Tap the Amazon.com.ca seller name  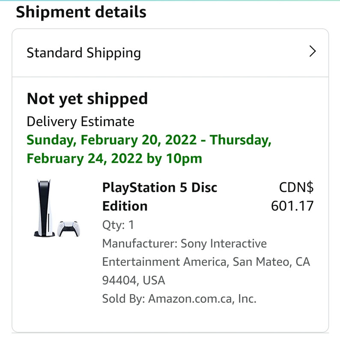192,299
